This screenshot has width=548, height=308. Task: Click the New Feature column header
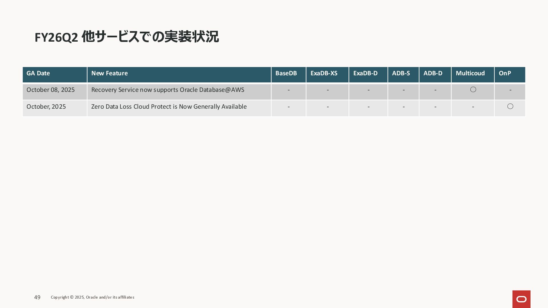click(x=109, y=73)
